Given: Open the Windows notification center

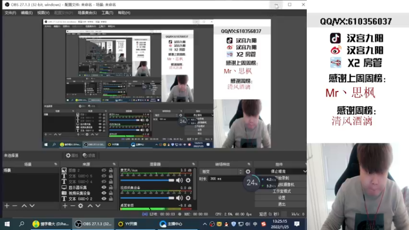Looking at the screenshot, I should (297, 224).
